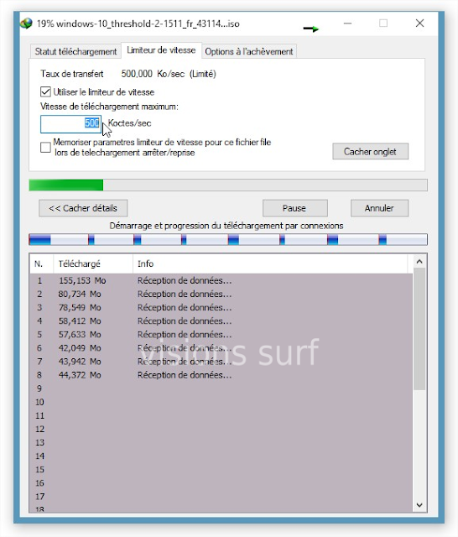Click scroll down arrow of connections list
458x537 pixels.
click(419, 505)
